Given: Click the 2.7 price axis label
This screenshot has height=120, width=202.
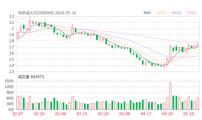Looking at the screenshot, I should 11,47.
